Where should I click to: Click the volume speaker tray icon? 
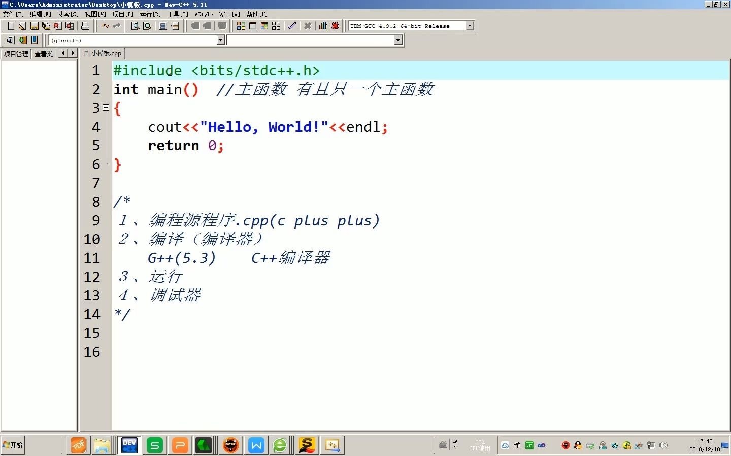click(x=663, y=445)
